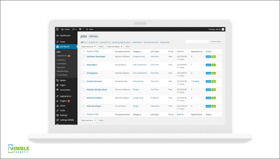This screenshot has height=159, width=280.
Task: Click the Dashboard gauge icon in sidebar
Action: [x=58, y=35]
